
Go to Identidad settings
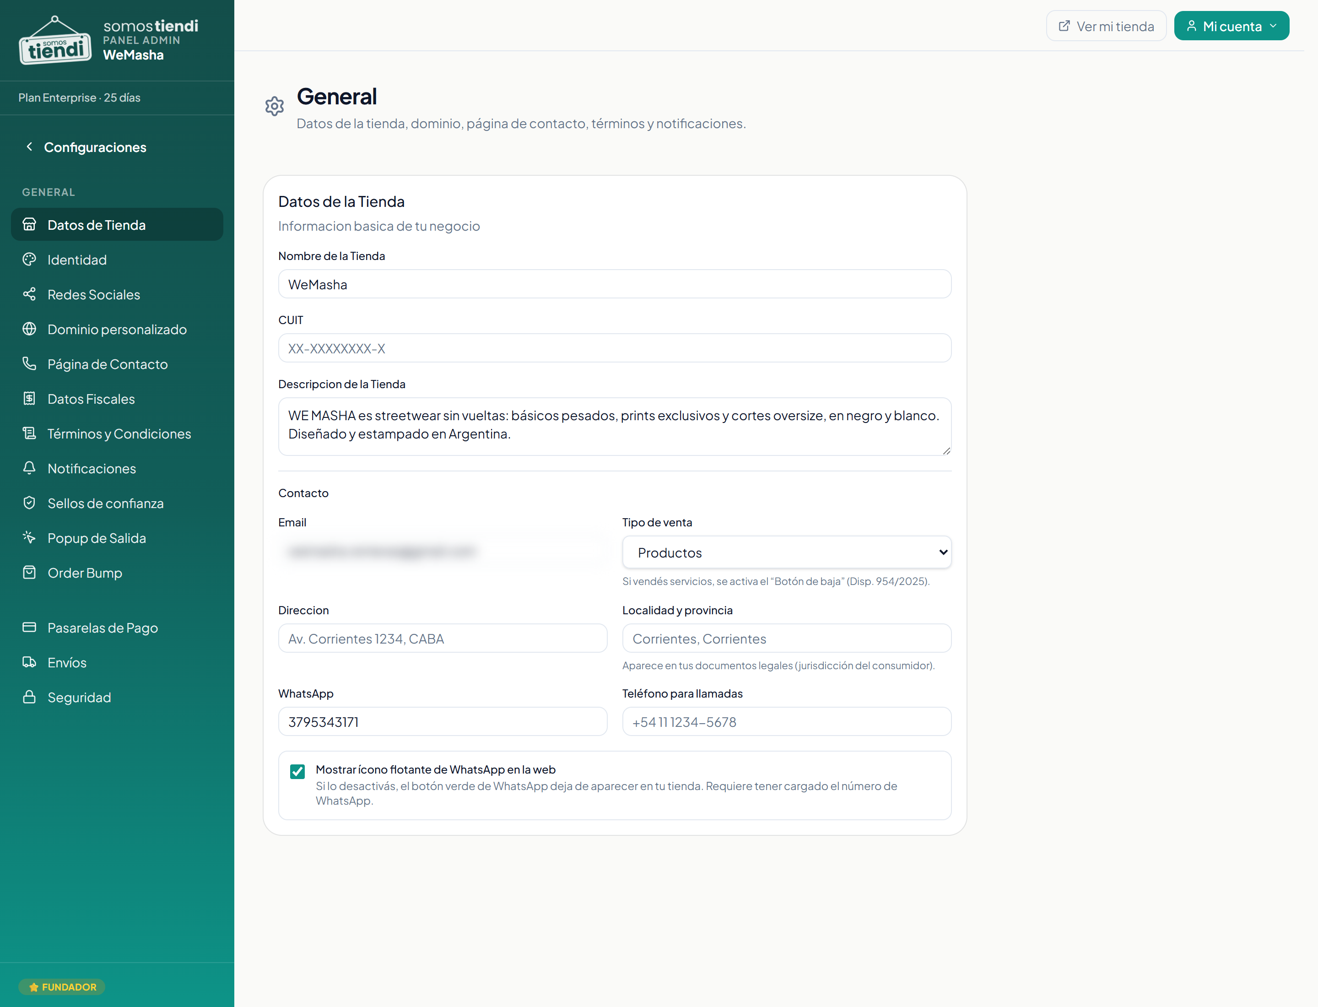tap(118, 259)
